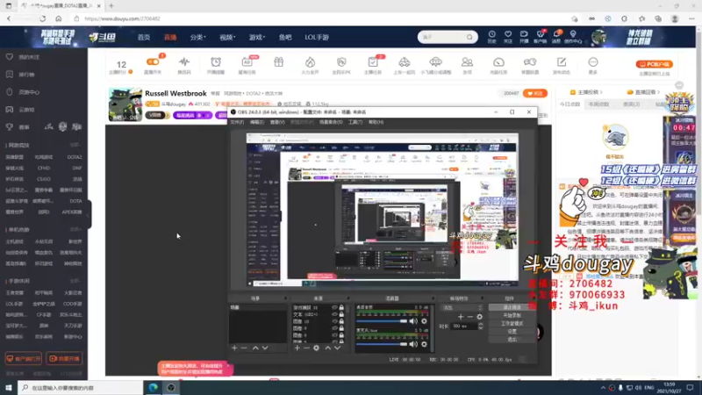
Task: Open the friends people icon
Action: [x=467, y=61]
